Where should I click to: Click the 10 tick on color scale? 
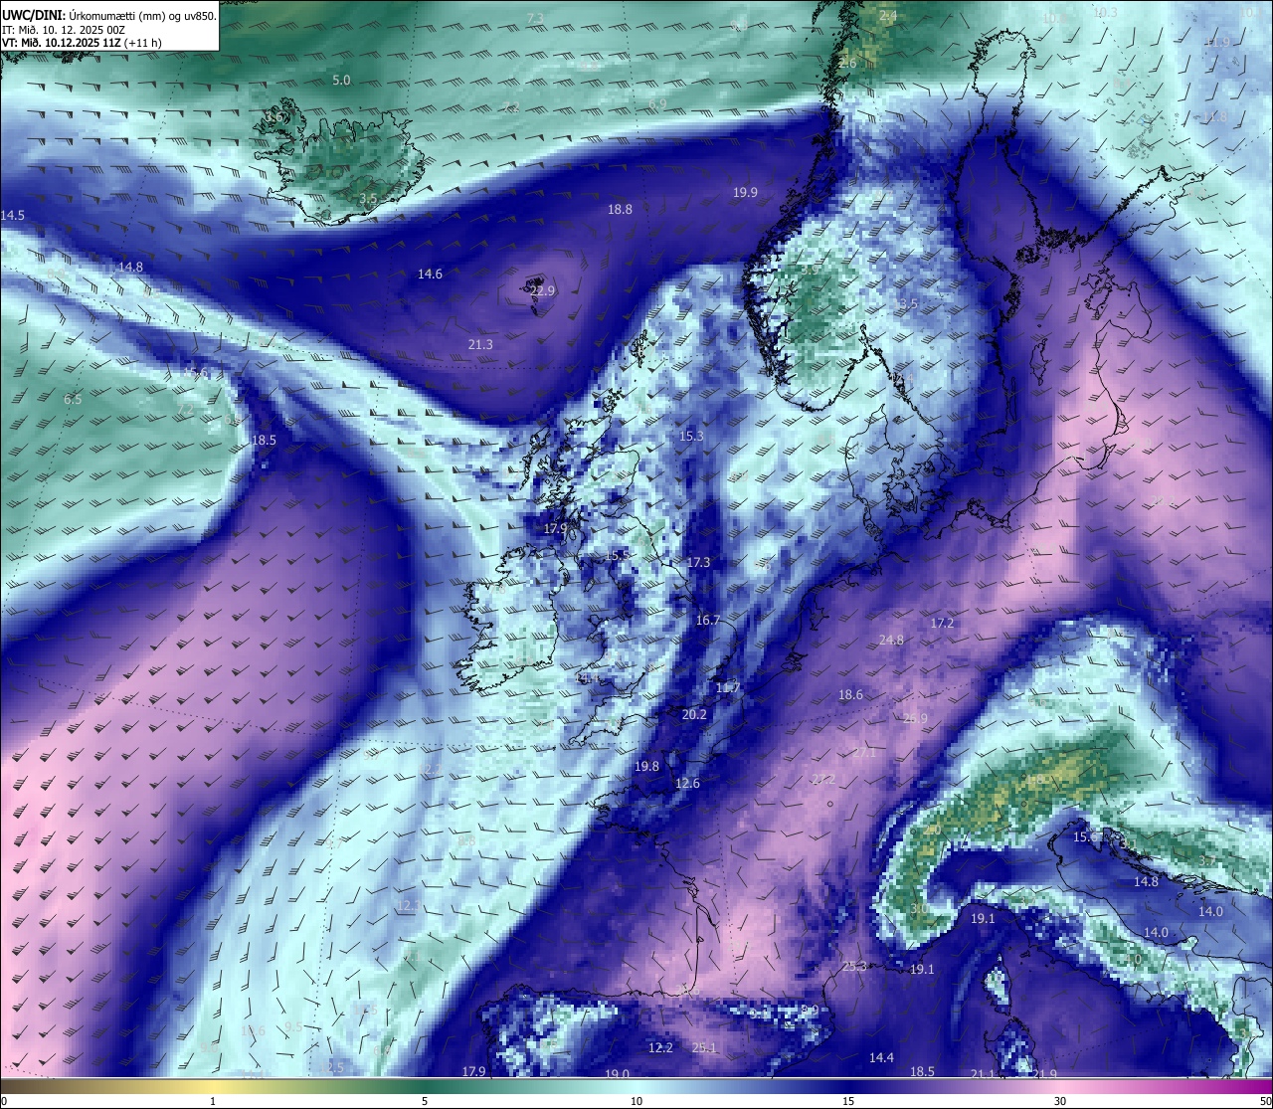636,1101
